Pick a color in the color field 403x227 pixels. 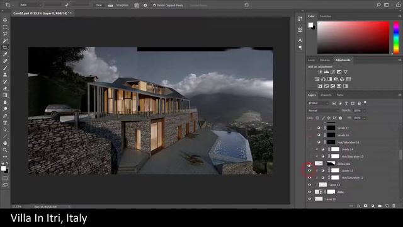[x=353, y=38]
